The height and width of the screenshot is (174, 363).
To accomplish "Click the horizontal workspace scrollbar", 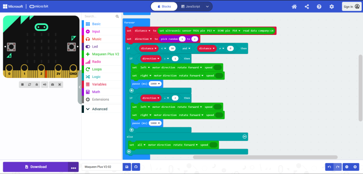I will pos(265,157).
